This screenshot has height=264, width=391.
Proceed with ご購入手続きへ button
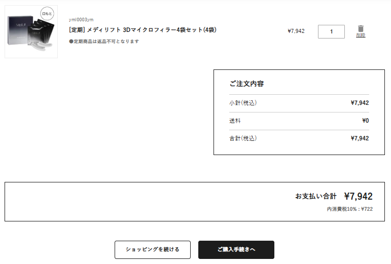[x=236, y=249]
